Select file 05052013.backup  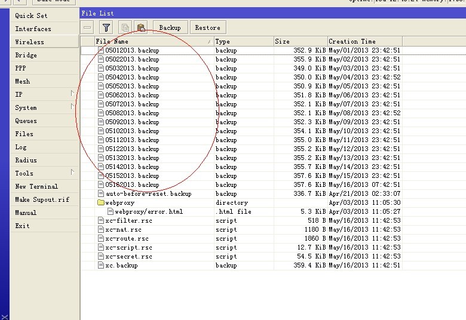pyautogui.click(x=132, y=86)
